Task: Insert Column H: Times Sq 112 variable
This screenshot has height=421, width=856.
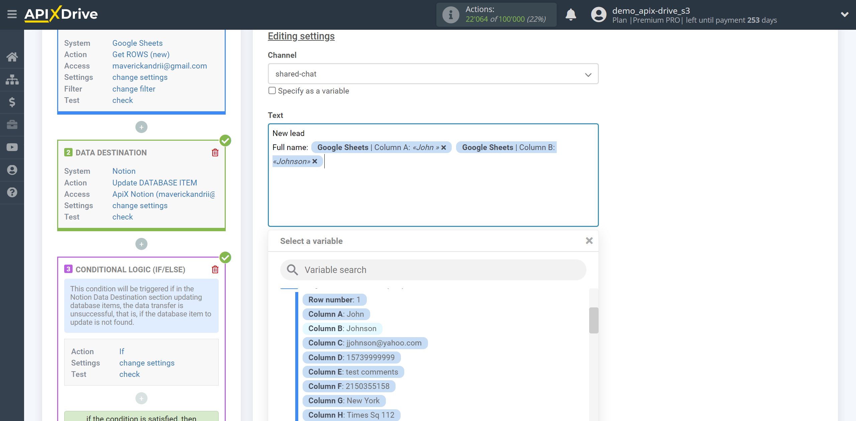Action: pyautogui.click(x=351, y=415)
